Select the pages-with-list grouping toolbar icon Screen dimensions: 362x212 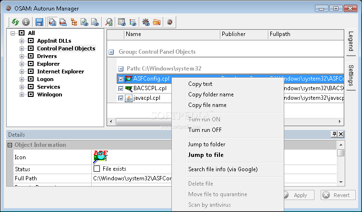(52, 22)
